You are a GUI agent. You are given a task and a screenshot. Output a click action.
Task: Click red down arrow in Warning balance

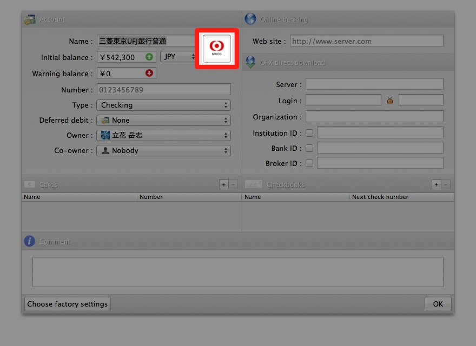pyautogui.click(x=149, y=73)
